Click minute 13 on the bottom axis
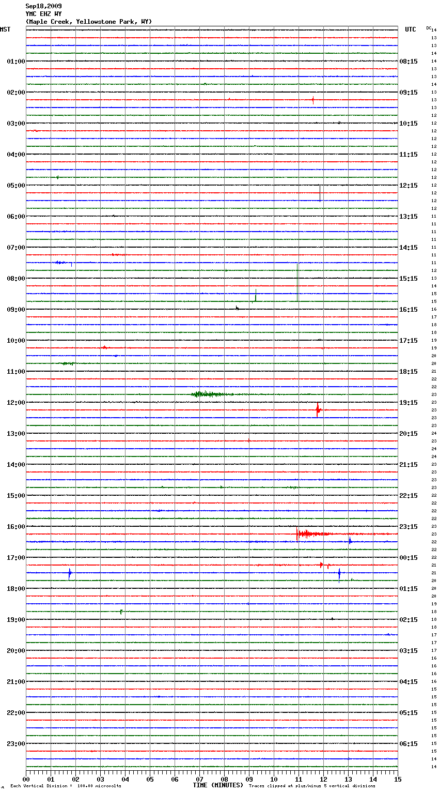The width and height of the screenshot is (439, 793). click(348, 779)
